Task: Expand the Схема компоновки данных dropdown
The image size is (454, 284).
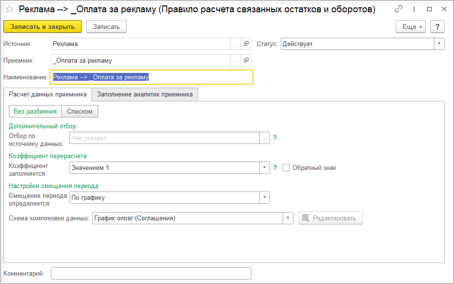Action: pyautogui.click(x=288, y=218)
